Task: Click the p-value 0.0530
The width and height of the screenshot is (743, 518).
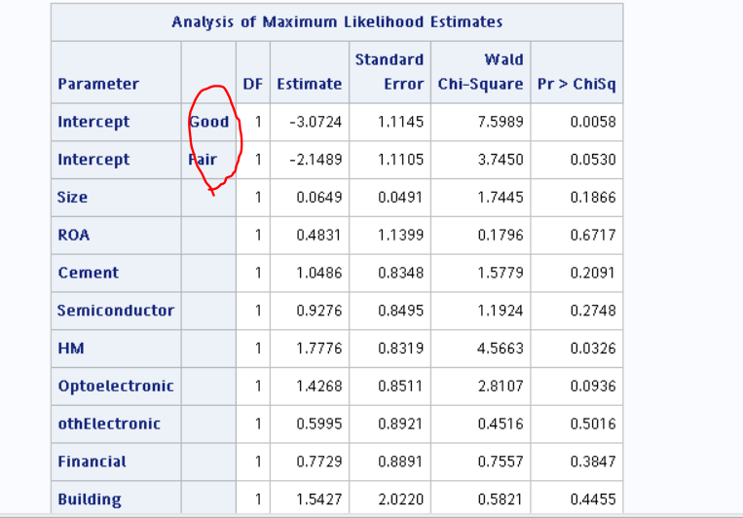Action: pos(593,160)
